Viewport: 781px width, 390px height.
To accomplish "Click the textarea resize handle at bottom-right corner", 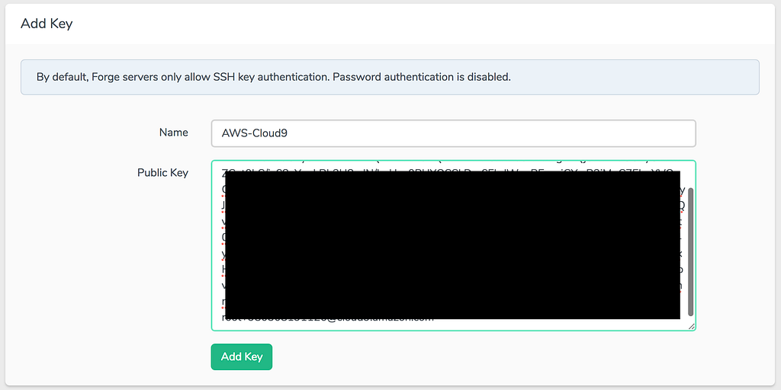I will click(x=692, y=326).
